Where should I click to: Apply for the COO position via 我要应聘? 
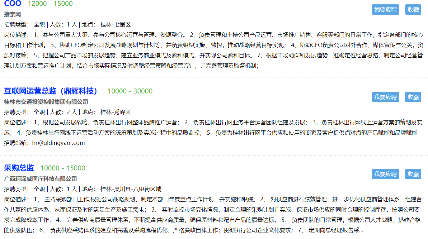(385, 9)
